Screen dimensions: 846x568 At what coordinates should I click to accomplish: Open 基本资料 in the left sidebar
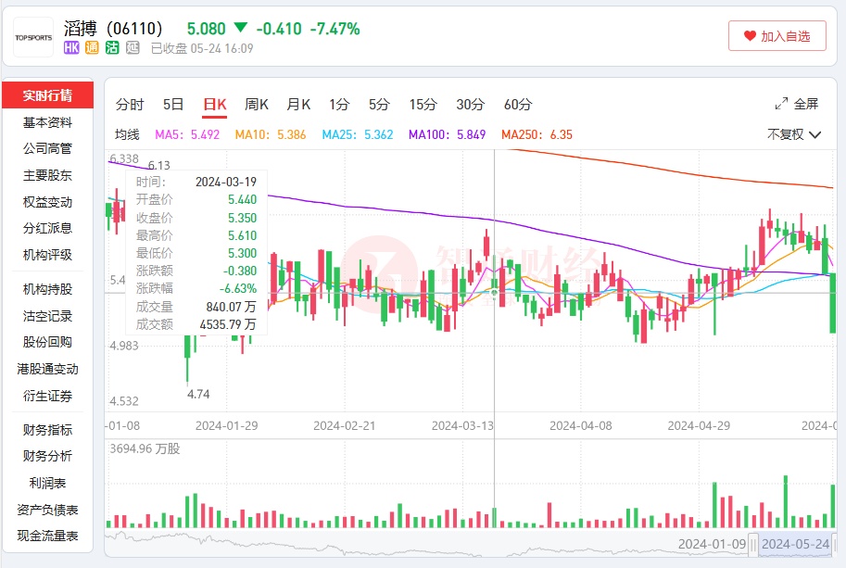[x=47, y=122]
